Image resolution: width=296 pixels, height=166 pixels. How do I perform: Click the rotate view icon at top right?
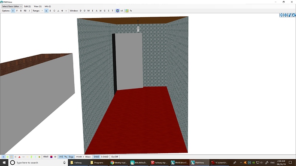coord(294,15)
